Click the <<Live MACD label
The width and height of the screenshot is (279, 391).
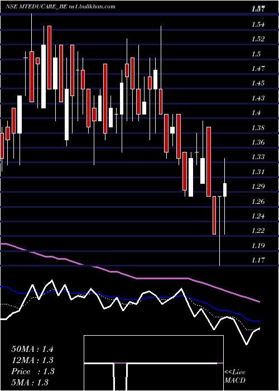click(x=235, y=376)
